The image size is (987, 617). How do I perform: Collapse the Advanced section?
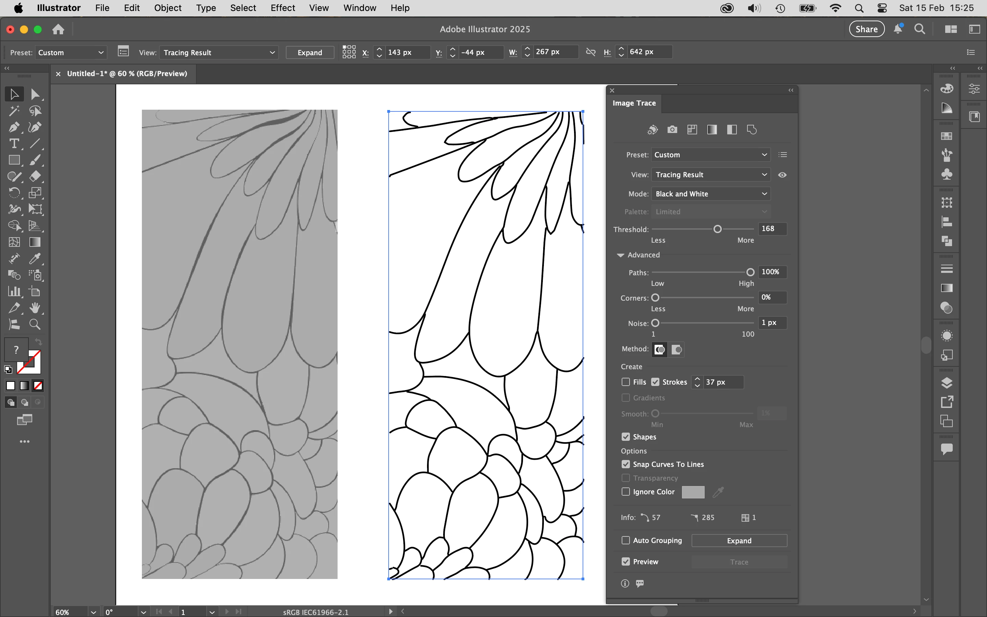coord(620,255)
